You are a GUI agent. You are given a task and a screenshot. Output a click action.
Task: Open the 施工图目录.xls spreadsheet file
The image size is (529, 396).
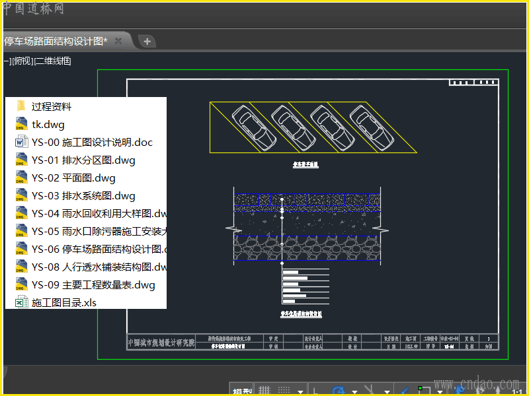63,302
